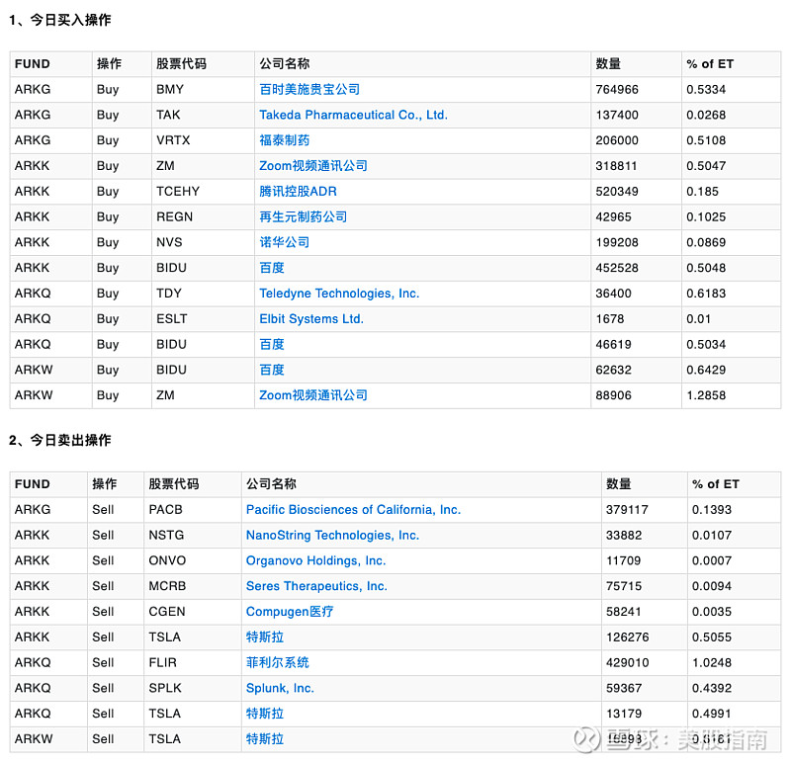The width and height of the screenshot is (791, 764).
Task: Open the 腾讯控股ADR link
Action: (298, 192)
